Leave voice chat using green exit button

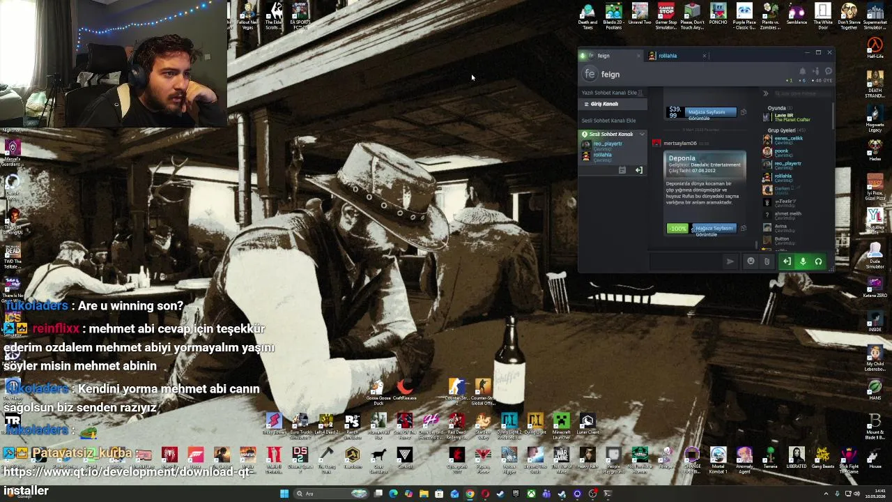coord(787,261)
